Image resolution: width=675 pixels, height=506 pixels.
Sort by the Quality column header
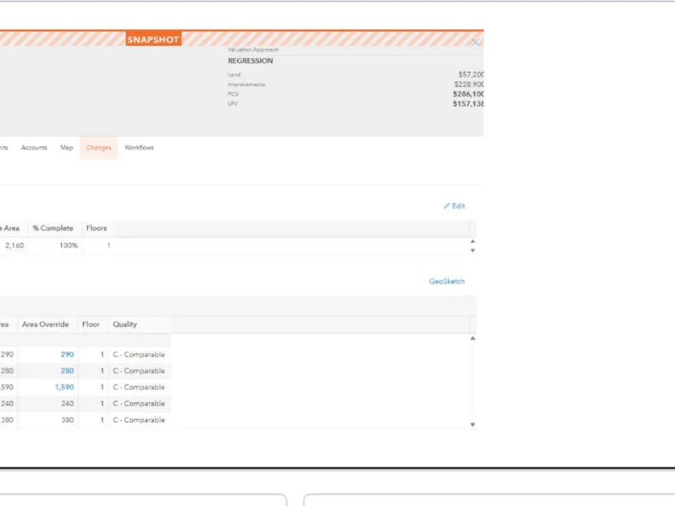[x=125, y=325]
